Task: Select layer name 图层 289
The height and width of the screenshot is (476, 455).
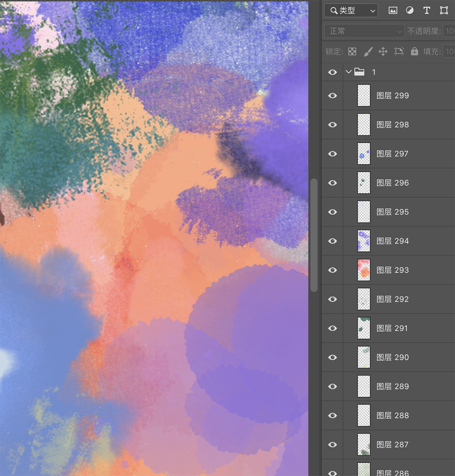Action: [x=392, y=386]
